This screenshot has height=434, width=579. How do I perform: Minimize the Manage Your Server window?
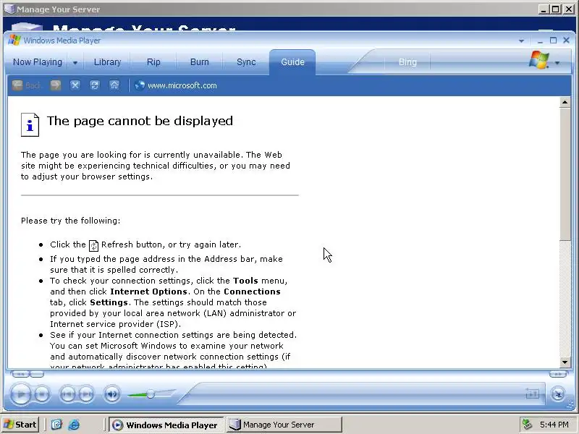coord(543,9)
